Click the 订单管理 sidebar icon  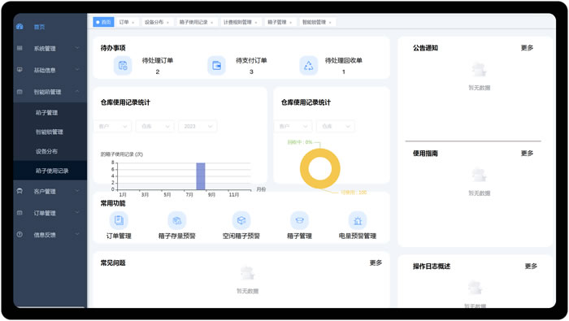(x=20, y=213)
